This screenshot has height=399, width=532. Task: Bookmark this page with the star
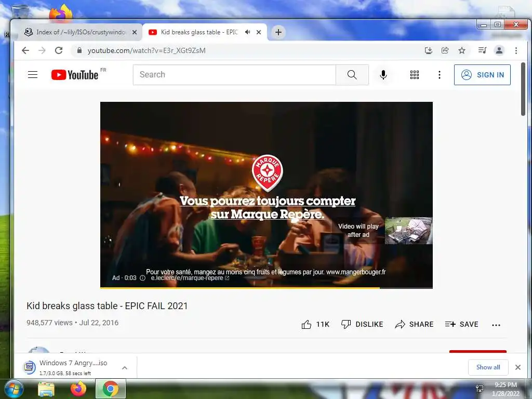(x=462, y=50)
